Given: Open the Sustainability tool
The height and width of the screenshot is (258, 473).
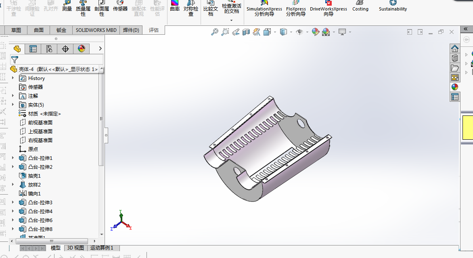Looking at the screenshot, I should (x=393, y=6).
